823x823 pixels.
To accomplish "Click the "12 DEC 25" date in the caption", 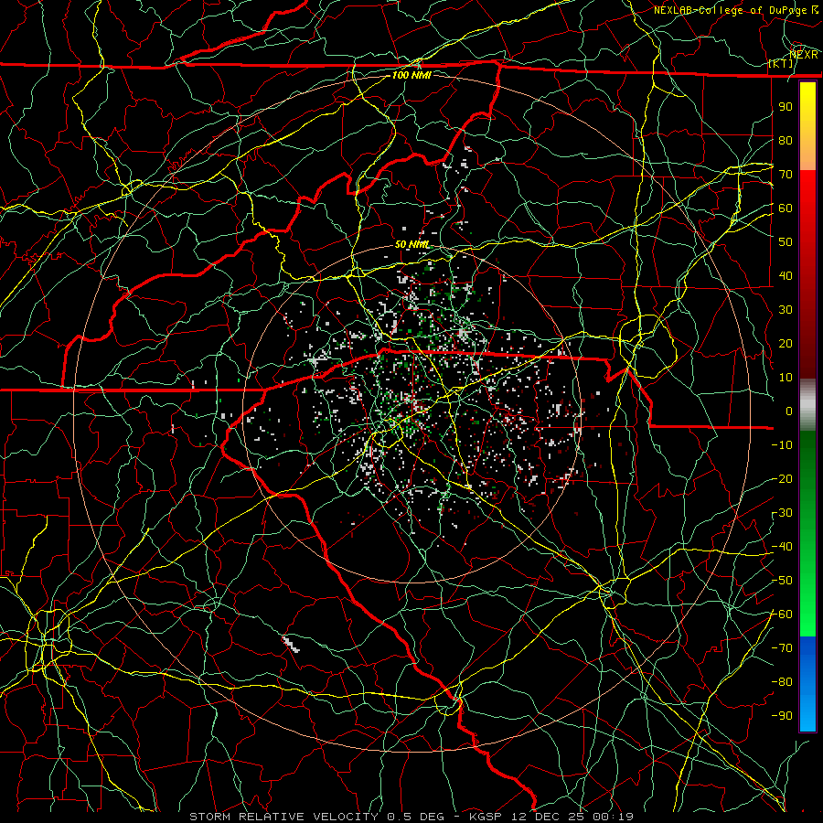I will click(x=548, y=817).
